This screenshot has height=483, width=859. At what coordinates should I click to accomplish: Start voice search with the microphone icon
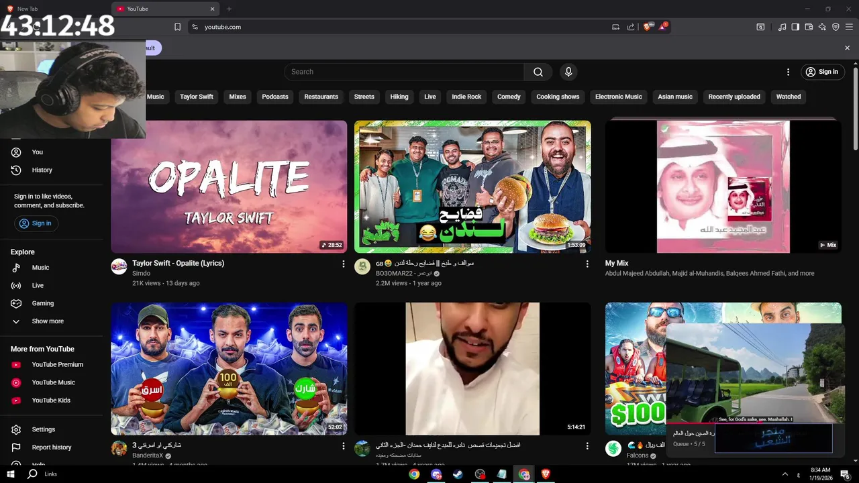568,72
